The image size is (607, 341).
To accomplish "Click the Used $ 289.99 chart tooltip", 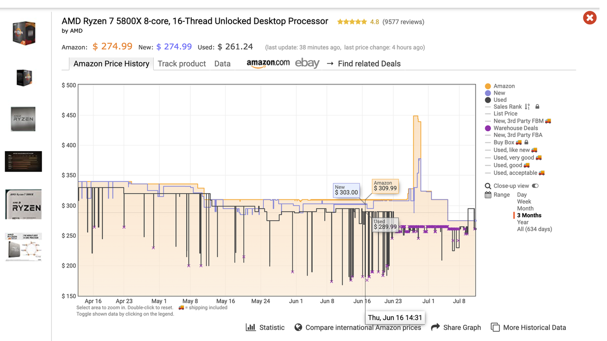I will [x=385, y=224].
